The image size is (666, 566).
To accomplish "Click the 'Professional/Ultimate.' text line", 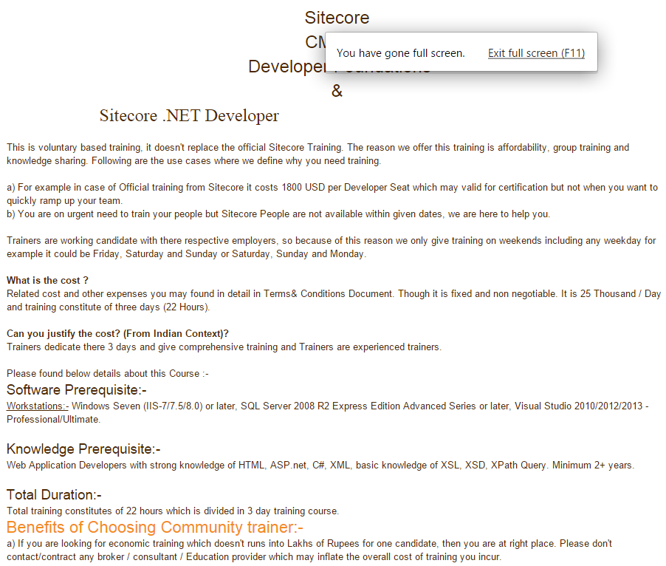I will [x=53, y=420].
